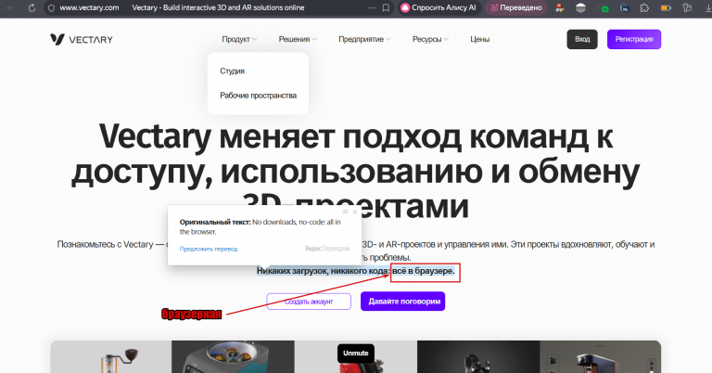Image resolution: width=712 pixels, height=373 pixels.
Task: Select 'Рабочие пространства' from the product dropdown
Action: 258,96
